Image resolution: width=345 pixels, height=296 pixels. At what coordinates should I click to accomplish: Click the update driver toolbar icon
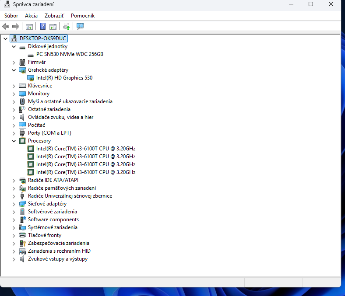coord(66,26)
